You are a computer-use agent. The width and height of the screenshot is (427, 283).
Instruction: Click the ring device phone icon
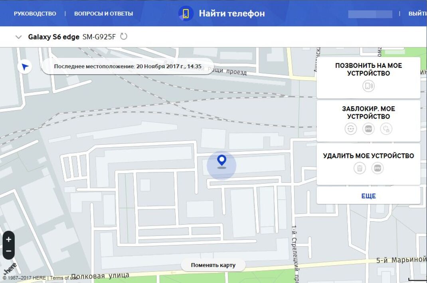tap(368, 86)
